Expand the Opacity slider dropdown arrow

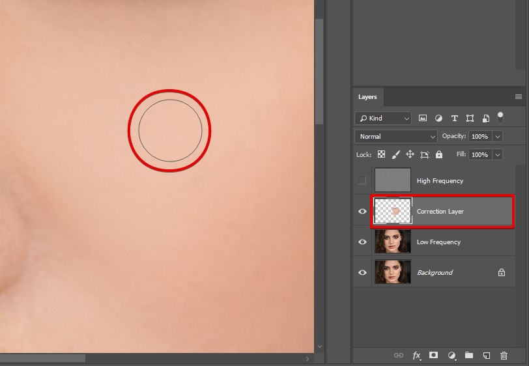(498, 137)
